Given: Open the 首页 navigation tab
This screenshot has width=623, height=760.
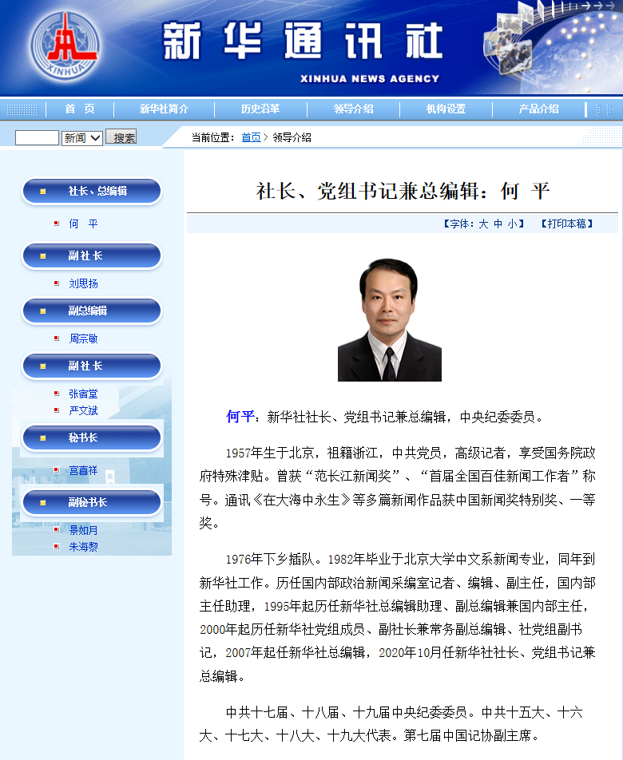Looking at the screenshot, I should tap(80, 109).
